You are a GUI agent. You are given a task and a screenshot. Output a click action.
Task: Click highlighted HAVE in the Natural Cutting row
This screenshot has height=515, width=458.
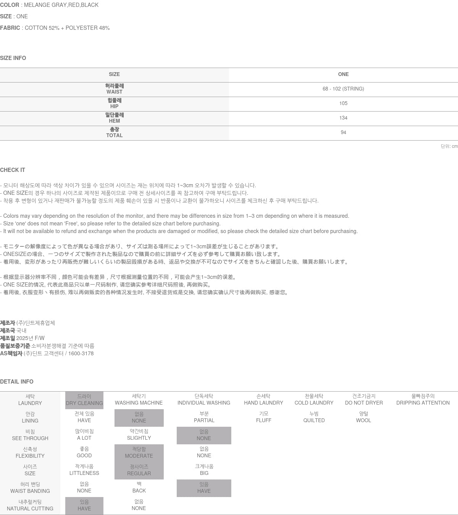[84, 505]
